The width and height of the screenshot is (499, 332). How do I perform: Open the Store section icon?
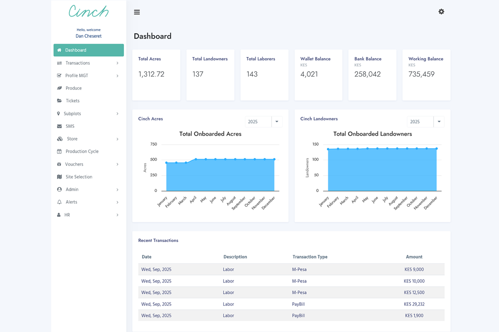click(59, 139)
